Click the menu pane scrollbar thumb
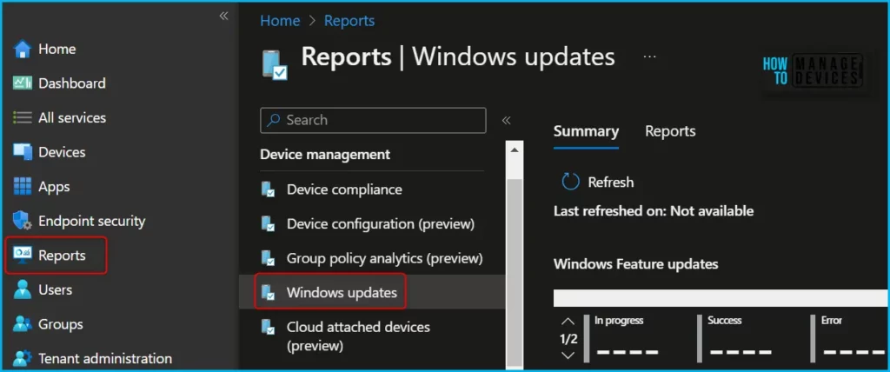This screenshot has width=890, height=372. point(515,273)
